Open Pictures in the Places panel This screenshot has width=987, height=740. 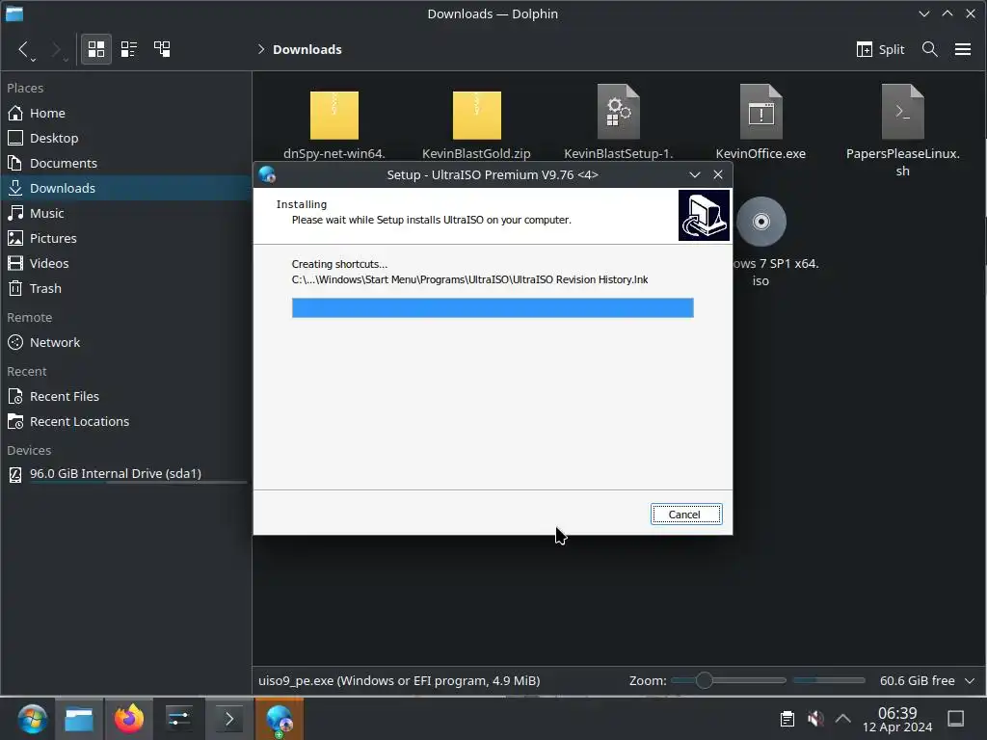[x=126, y=239]
